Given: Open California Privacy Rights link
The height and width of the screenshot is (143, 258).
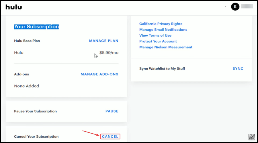Looking at the screenshot, I should coord(161,24).
